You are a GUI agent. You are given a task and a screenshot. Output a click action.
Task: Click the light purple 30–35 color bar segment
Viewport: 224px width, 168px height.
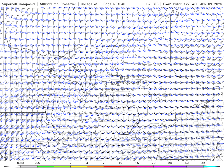coord(195,167)
